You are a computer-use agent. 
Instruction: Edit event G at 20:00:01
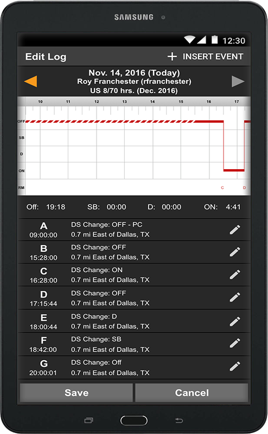235,367
